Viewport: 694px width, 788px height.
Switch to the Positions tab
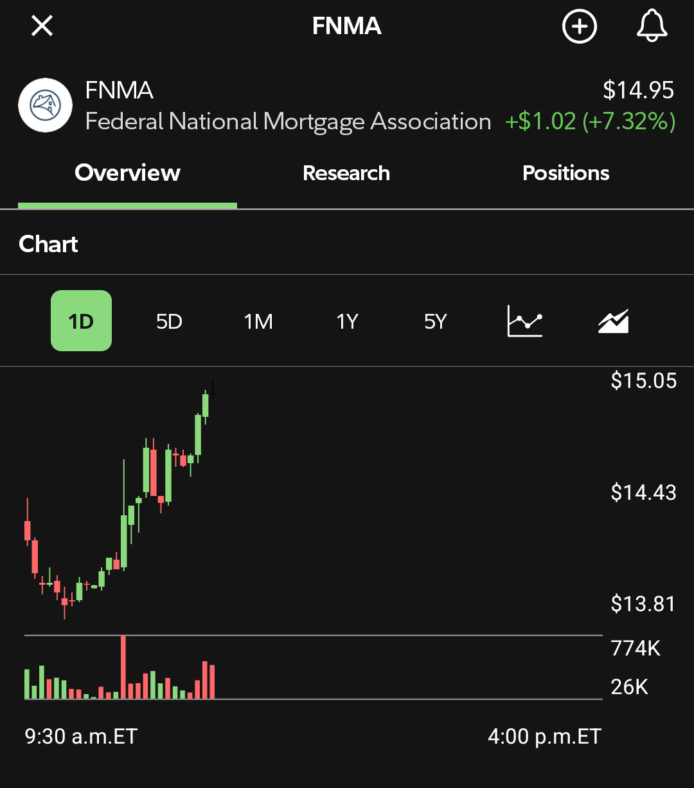(566, 172)
